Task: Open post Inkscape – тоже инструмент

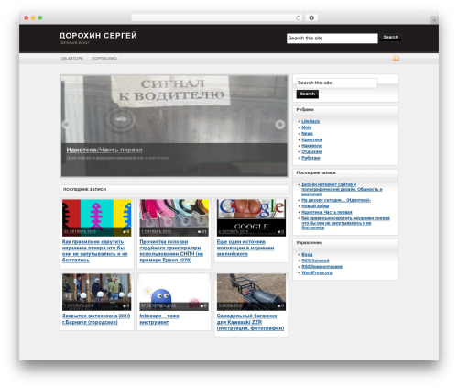Action: coord(159,319)
